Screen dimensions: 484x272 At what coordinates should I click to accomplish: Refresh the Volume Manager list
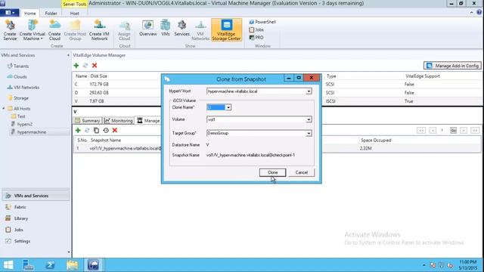click(85, 66)
